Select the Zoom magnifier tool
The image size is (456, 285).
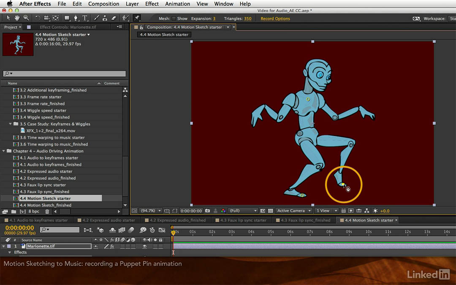[26, 18]
